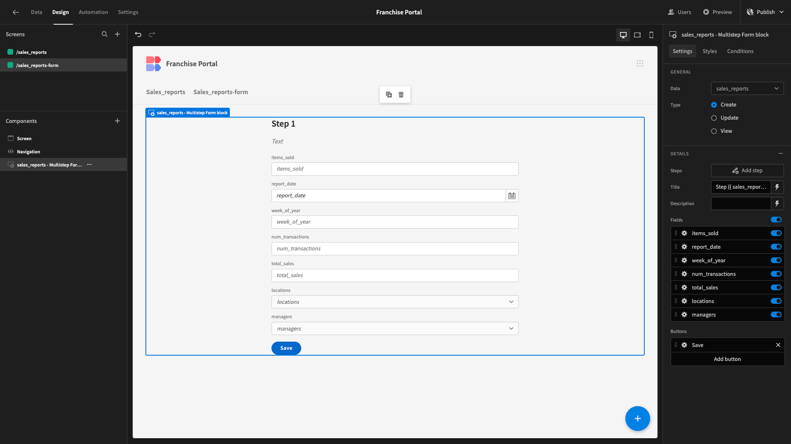Click the Add step button

click(747, 171)
